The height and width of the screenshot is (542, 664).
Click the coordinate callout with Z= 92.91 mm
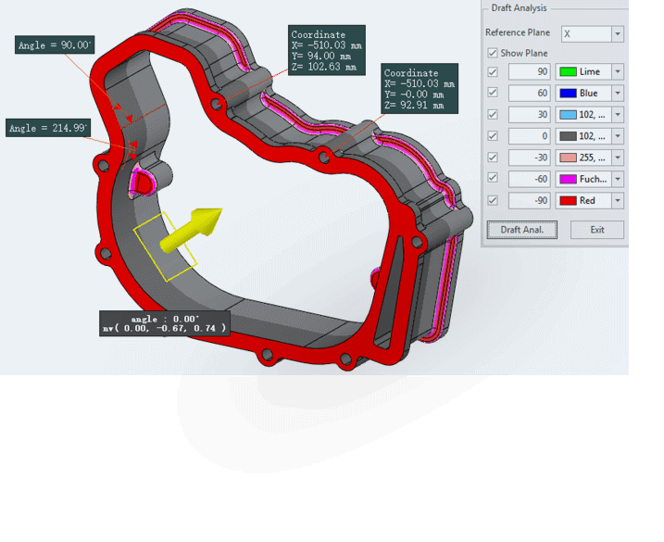(420, 89)
